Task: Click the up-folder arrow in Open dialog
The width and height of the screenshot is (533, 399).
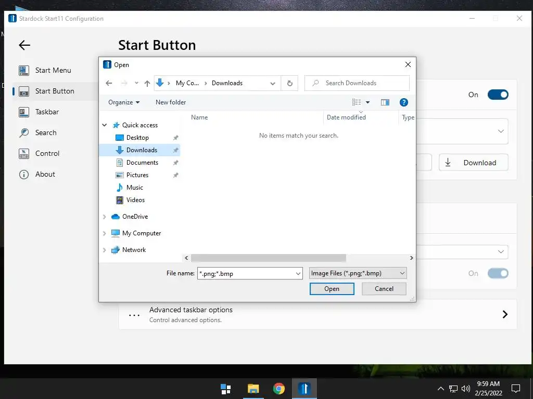Action: 147,83
